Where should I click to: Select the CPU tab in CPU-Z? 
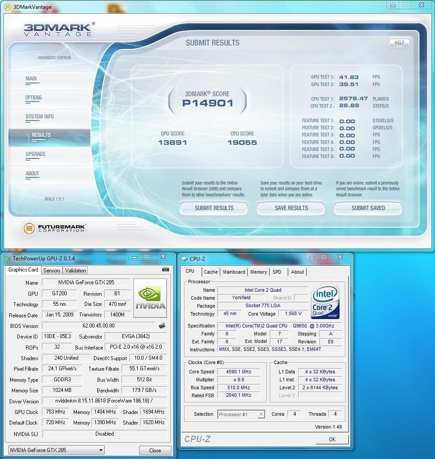pos(190,271)
